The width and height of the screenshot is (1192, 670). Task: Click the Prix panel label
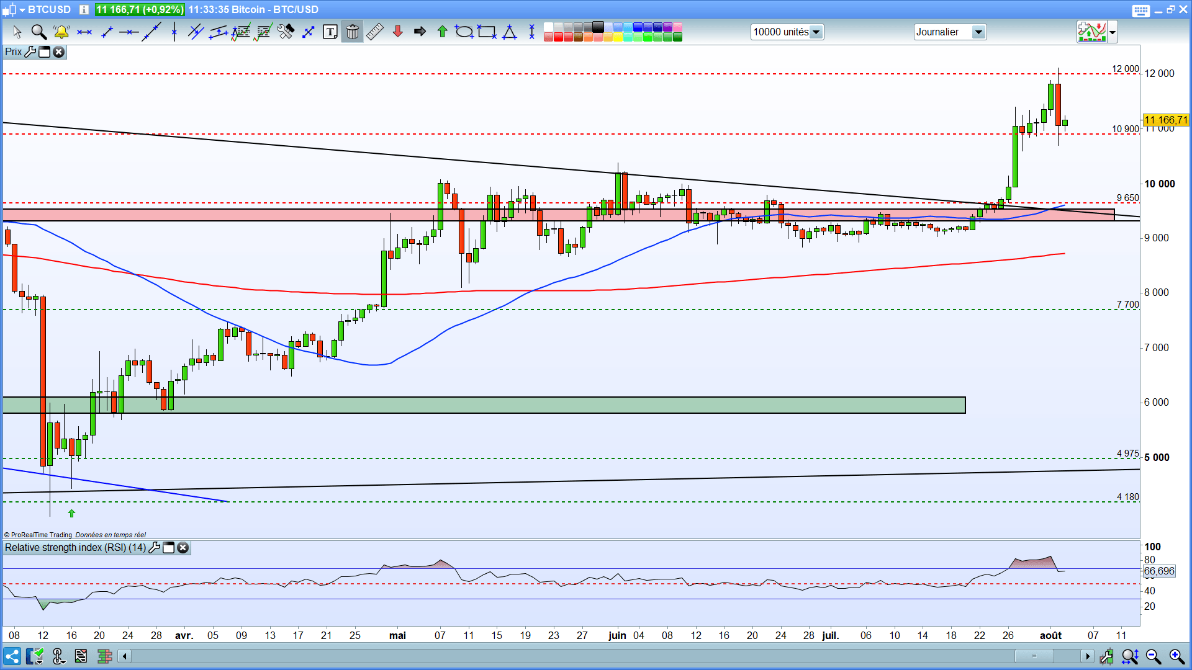pos(13,51)
